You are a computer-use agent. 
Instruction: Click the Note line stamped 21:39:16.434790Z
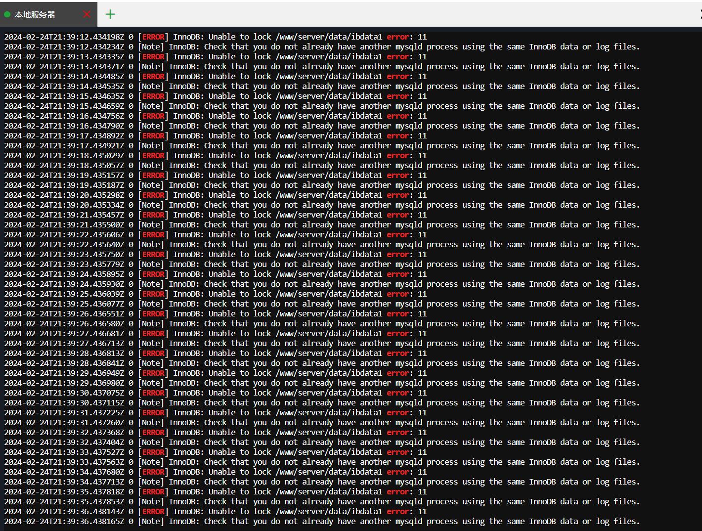322,126
